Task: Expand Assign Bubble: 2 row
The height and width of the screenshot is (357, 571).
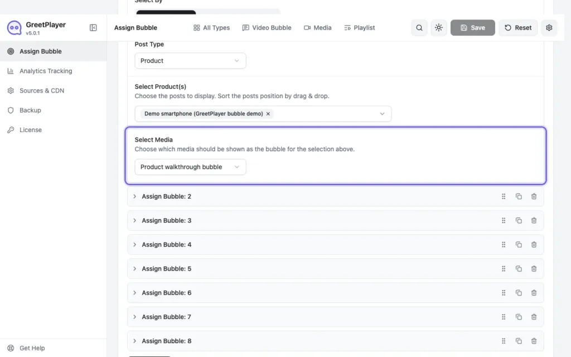Action: coord(335,196)
